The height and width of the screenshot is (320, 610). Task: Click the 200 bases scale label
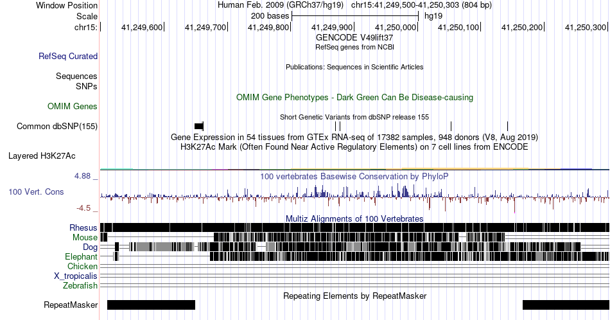pos(270,16)
